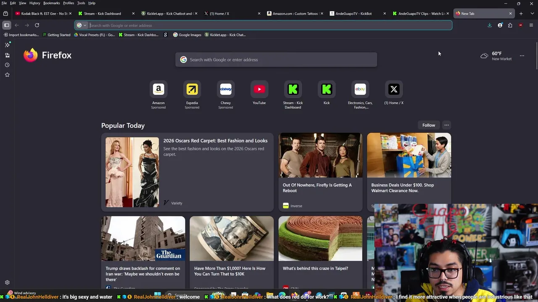This screenshot has height=302, width=538.
Task: Click the Reload page icon
Action: tap(37, 25)
